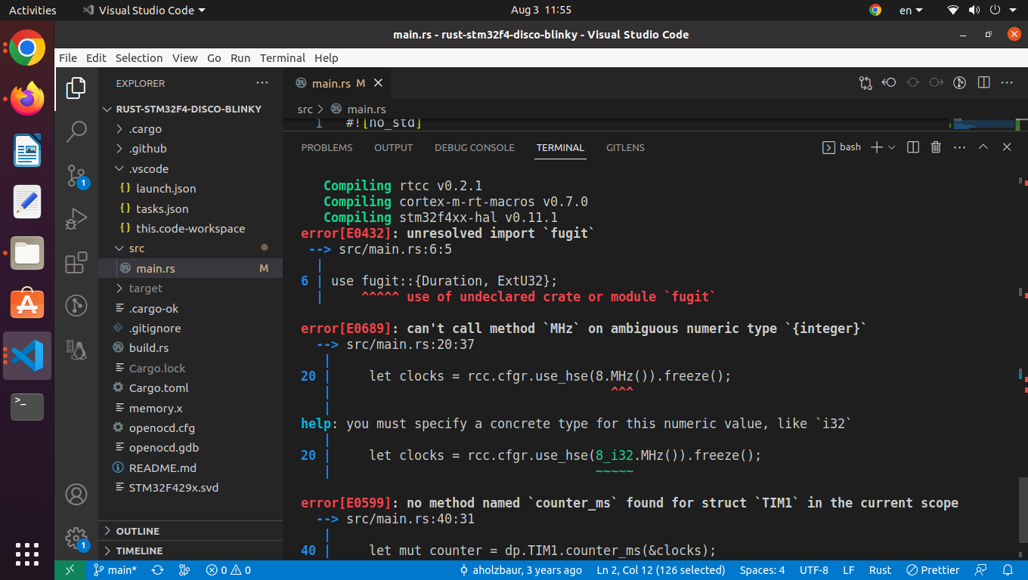Kill the terminal with the trash icon
The width and height of the screenshot is (1028, 580).
pos(936,147)
